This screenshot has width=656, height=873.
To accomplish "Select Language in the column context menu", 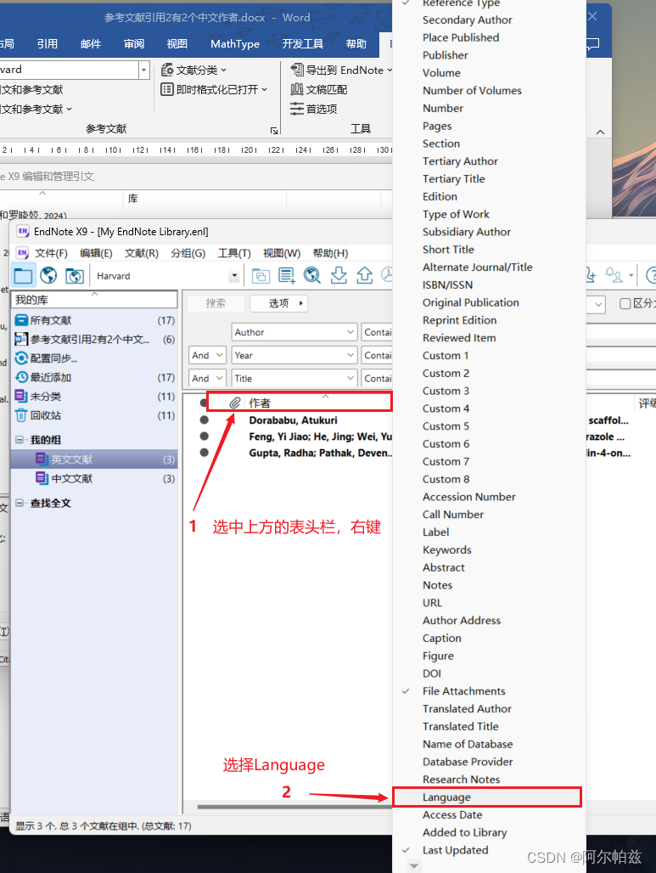I will click(x=487, y=797).
